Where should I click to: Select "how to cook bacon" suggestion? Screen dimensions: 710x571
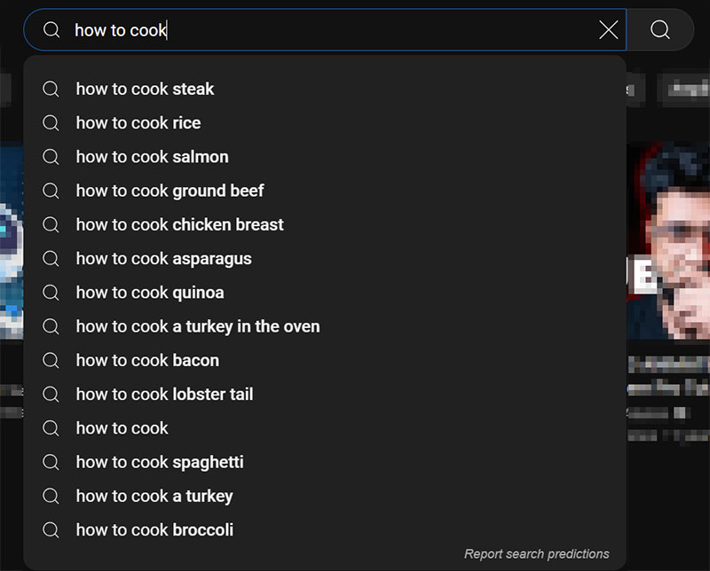[147, 360]
